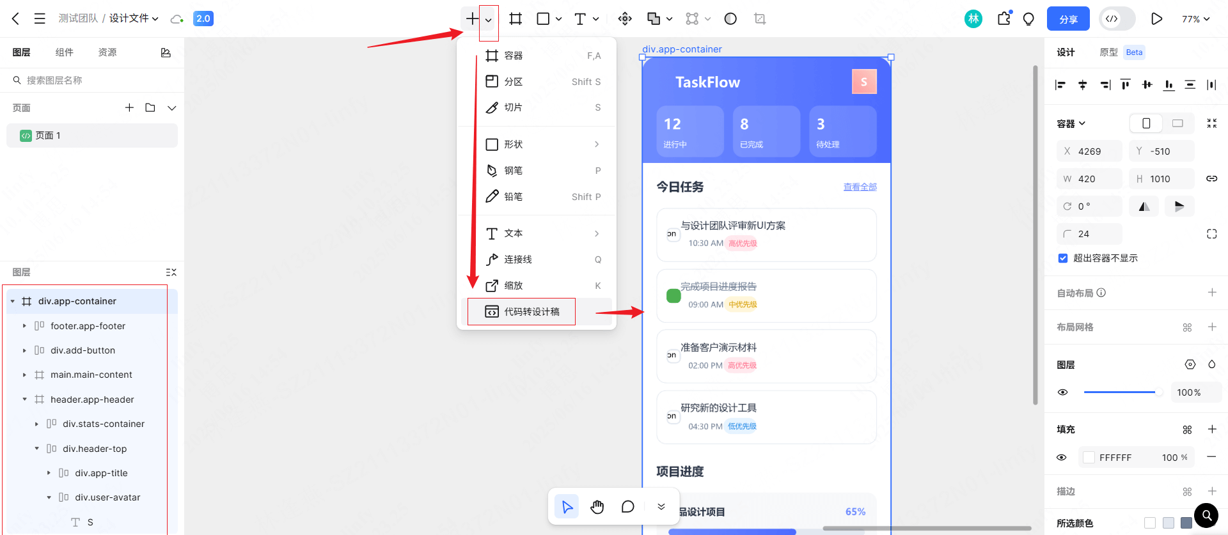Click the blue 分享 button
Screen dimensions: 1228x535
[1068, 19]
